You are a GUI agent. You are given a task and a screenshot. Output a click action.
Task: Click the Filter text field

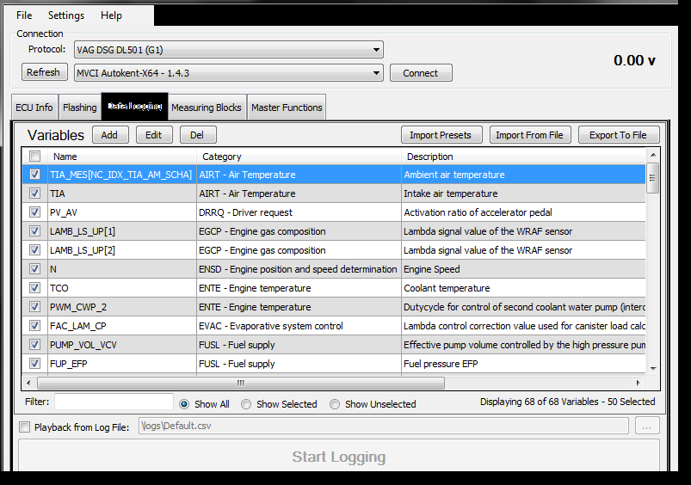pyautogui.click(x=114, y=402)
